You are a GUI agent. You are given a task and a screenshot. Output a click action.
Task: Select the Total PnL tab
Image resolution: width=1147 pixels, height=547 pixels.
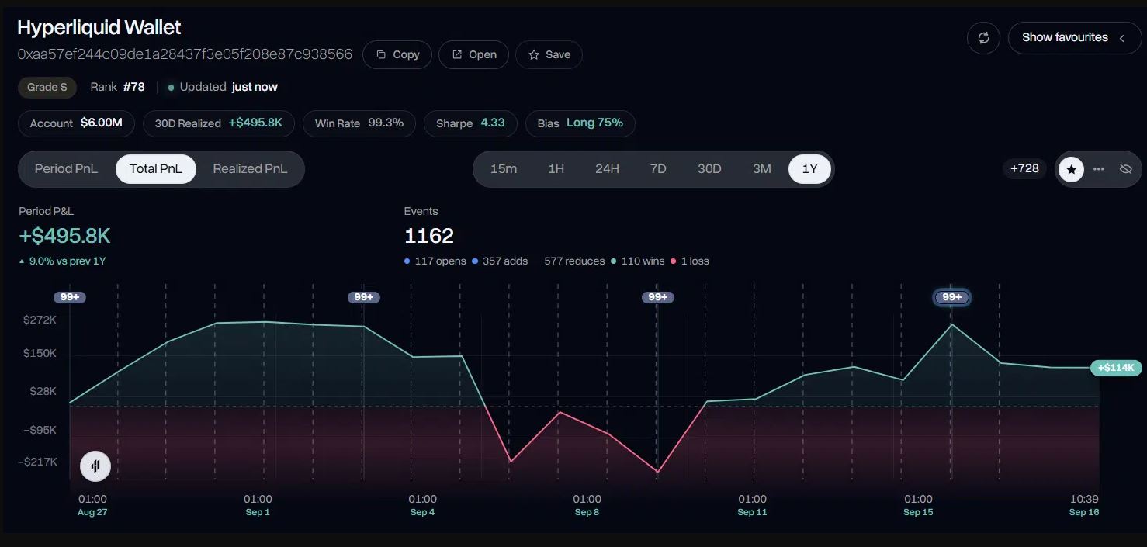(x=155, y=168)
